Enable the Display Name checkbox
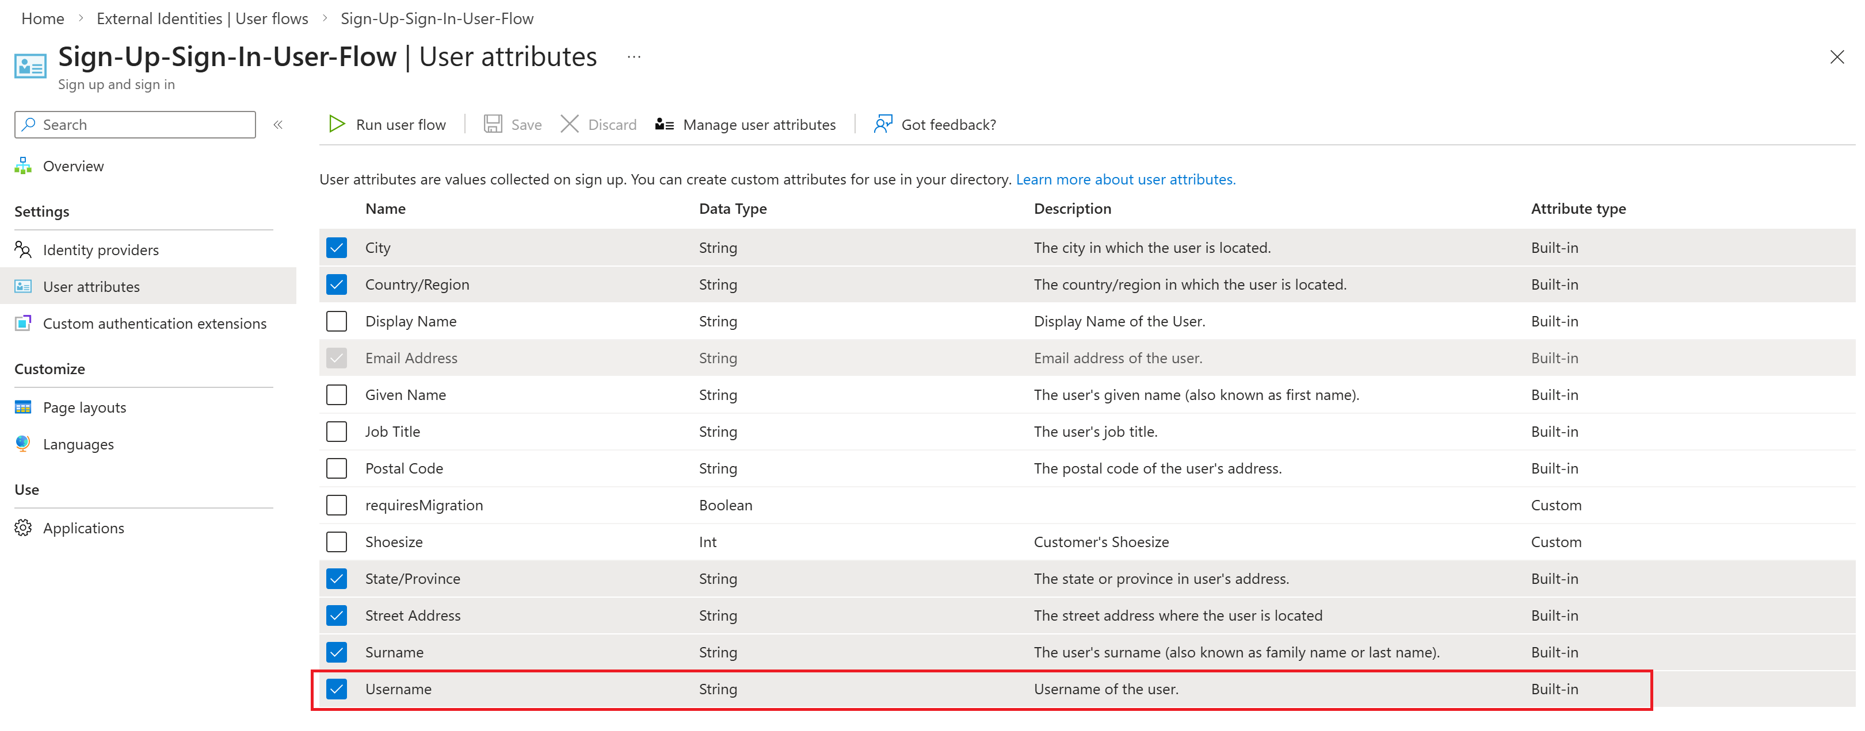 click(337, 321)
